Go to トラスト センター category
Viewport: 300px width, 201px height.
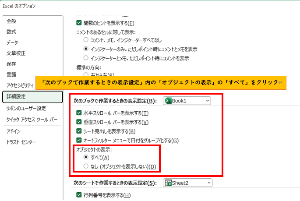21,142
